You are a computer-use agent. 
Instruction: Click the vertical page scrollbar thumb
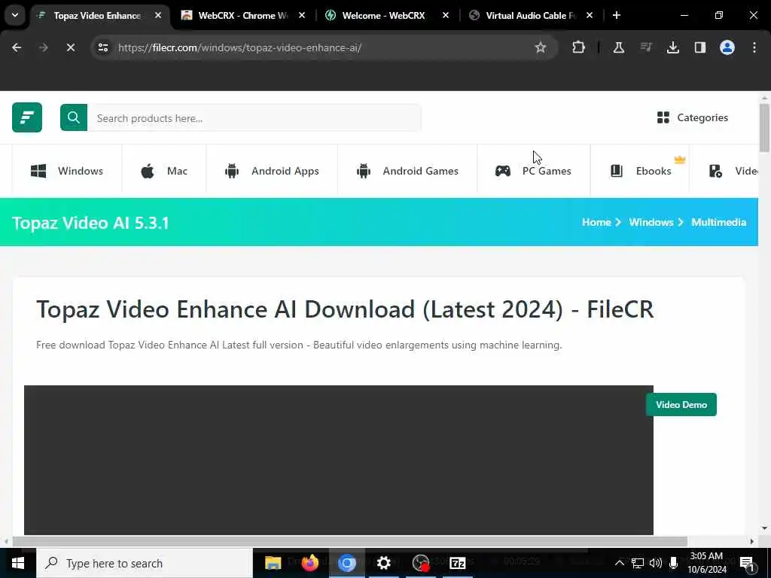coord(764,128)
